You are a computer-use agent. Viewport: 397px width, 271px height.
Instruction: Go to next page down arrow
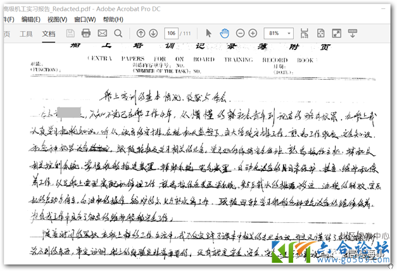coord(153,33)
